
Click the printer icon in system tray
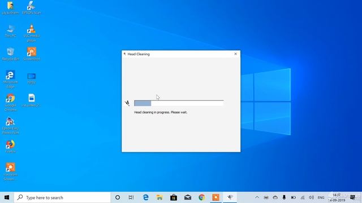[x=266, y=197]
